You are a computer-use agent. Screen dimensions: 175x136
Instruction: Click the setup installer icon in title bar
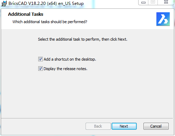pos(4,4)
